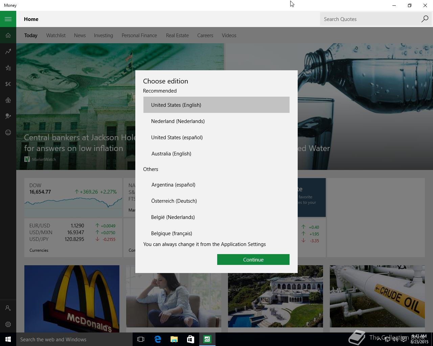Switch to the Real Estate tab
The width and height of the screenshot is (433, 346).
[177, 35]
